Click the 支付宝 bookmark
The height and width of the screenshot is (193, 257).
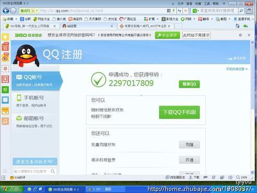111,19
